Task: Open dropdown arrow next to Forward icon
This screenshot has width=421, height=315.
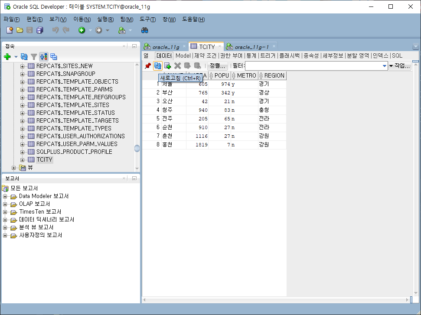Action: [108, 30]
